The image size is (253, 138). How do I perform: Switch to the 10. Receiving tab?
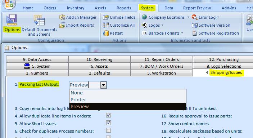coord(99,59)
